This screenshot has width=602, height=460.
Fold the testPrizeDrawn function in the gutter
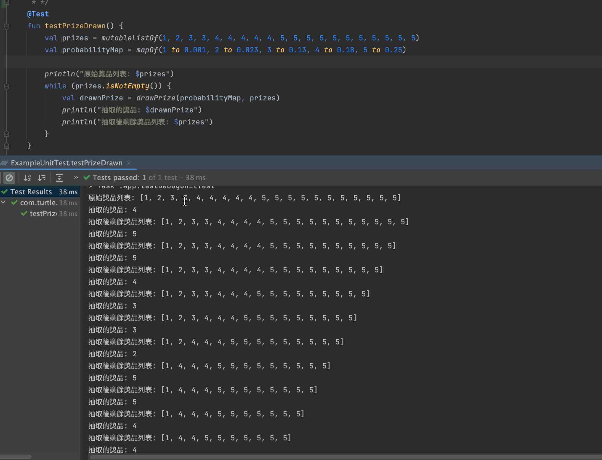[7, 26]
